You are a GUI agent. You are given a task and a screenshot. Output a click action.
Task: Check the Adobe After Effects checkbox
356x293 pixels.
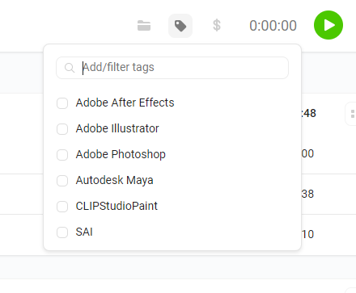click(x=62, y=103)
